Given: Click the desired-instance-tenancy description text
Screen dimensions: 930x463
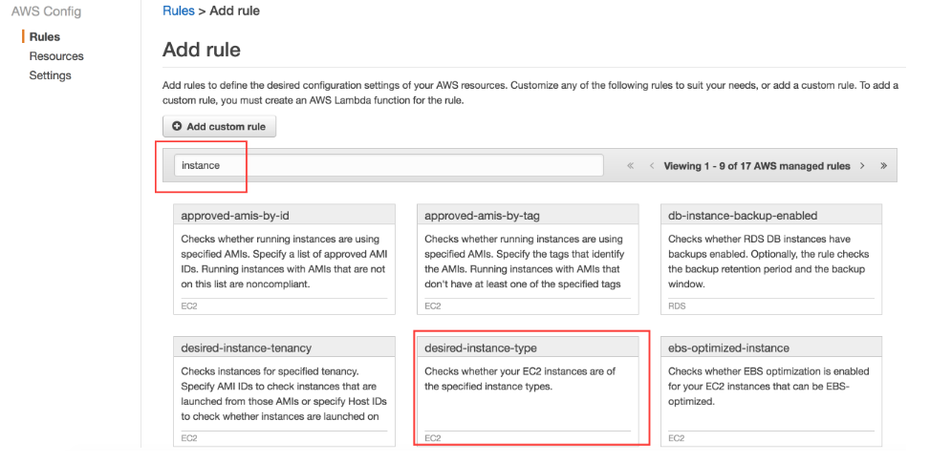Looking at the screenshot, I should 284,393.
